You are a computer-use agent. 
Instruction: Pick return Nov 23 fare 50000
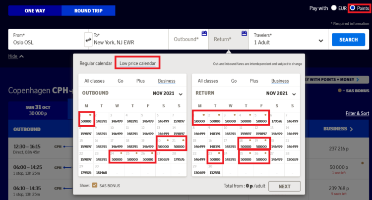click(215, 157)
